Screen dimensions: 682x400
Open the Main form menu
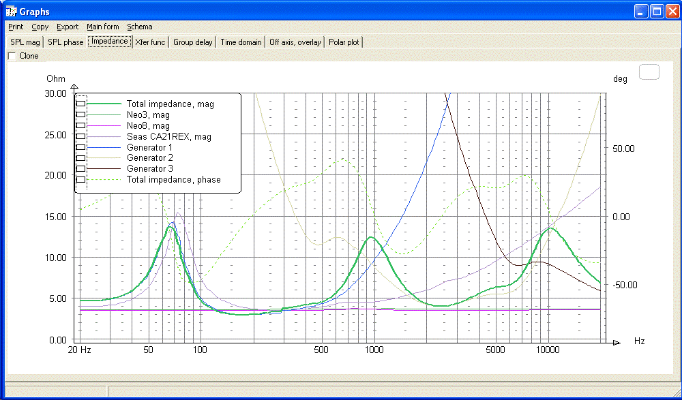pos(103,27)
